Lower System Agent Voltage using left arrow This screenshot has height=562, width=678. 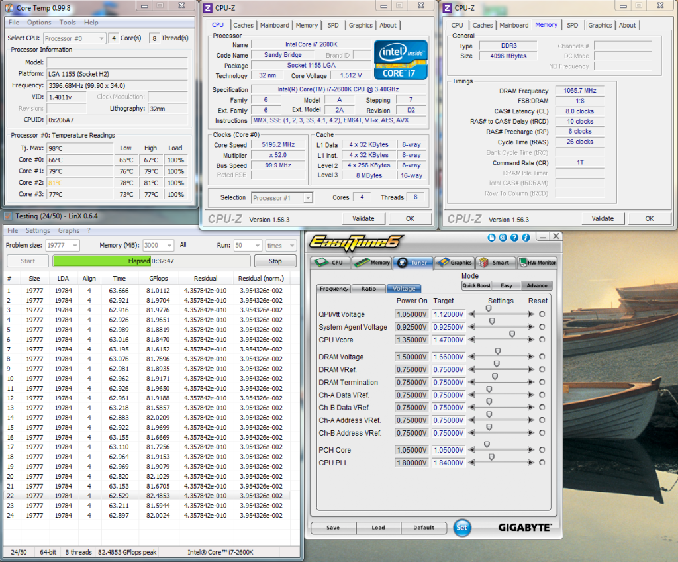point(471,327)
